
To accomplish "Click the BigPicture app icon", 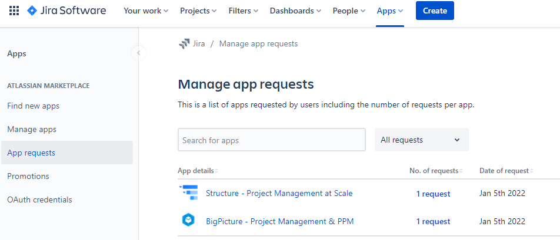I will coord(188,221).
